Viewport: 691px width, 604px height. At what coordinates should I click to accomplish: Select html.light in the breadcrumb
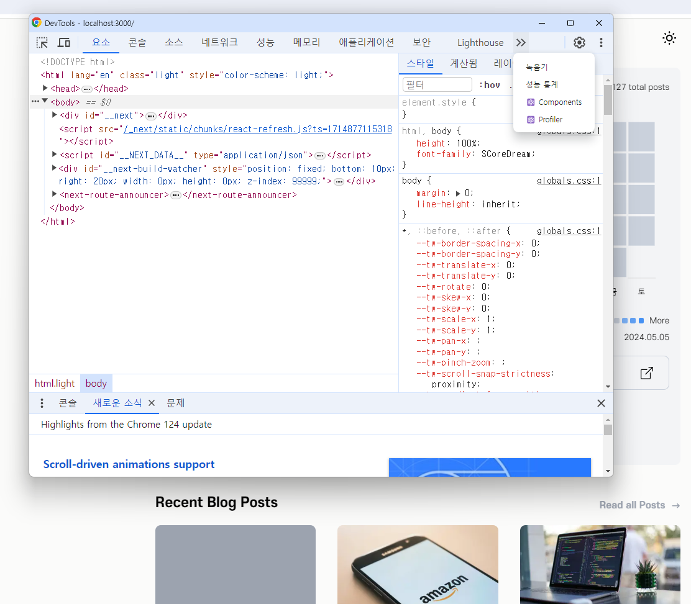click(x=55, y=384)
